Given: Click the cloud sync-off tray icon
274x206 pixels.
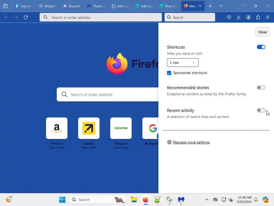Looking at the screenshot, I should [x=215, y=200].
